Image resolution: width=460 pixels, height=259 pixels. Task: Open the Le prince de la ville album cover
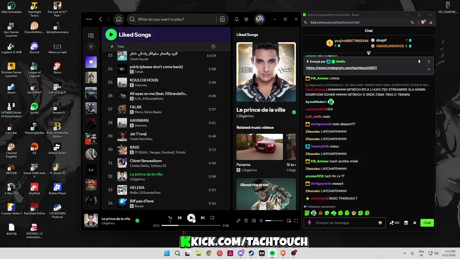coord(266,72)
